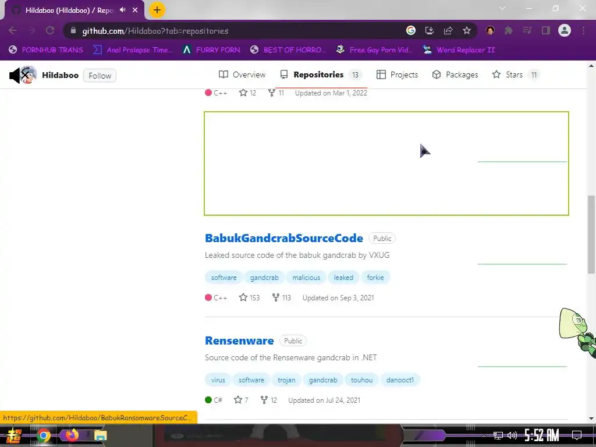Open Chrome from the taskbar
This screenshot has height=447, width=596.
coord(43,435)
